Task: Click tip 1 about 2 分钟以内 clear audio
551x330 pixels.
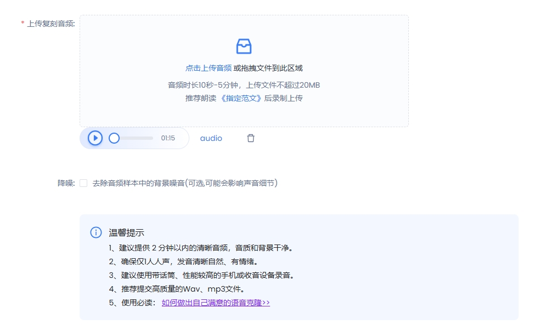Action: pos(201,248)
